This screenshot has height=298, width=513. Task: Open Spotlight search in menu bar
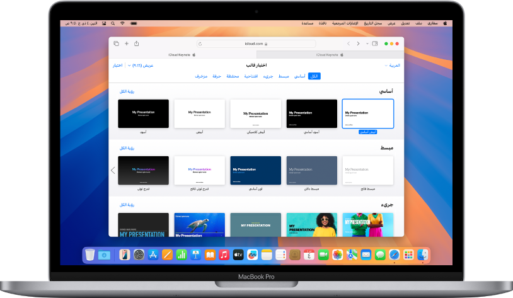pyautogui.click(x=113, y=23)
